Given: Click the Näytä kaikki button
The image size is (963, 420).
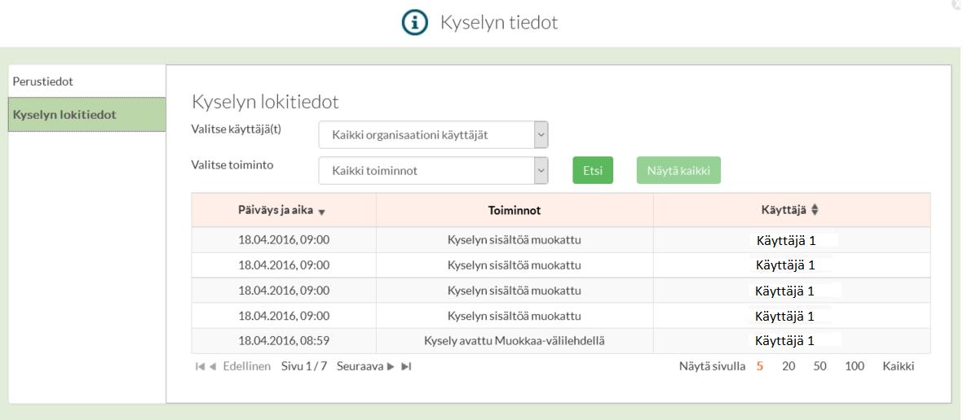Looking at the screenshot, I should click(x=678, y=170).
